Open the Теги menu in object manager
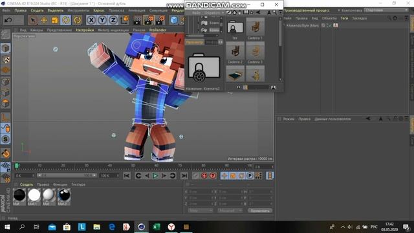Viewport: 414px width, 233px height. (x=344, y=18)
